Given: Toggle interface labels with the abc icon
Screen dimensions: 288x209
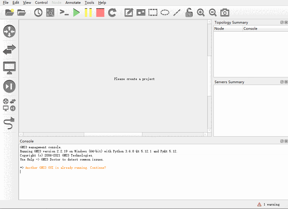Looking at the screenshot, I should click(50, 12).
